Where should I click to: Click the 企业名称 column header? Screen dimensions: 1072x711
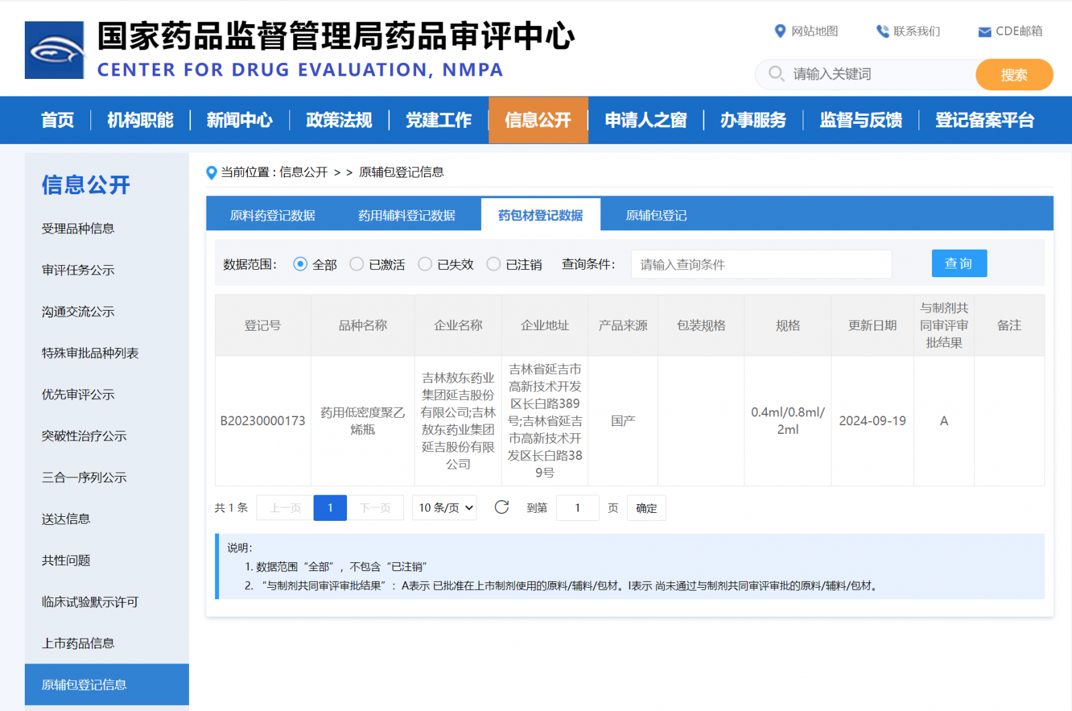(458, 325)
